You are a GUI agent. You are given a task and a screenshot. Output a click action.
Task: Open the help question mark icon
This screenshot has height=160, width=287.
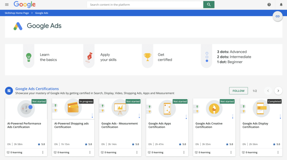(x=269, y=4)
